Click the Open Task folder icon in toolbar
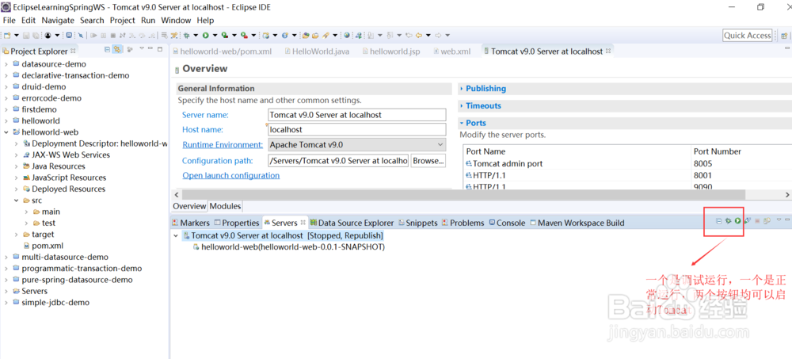This screenshot has height=359, width=792. [314, 36]
